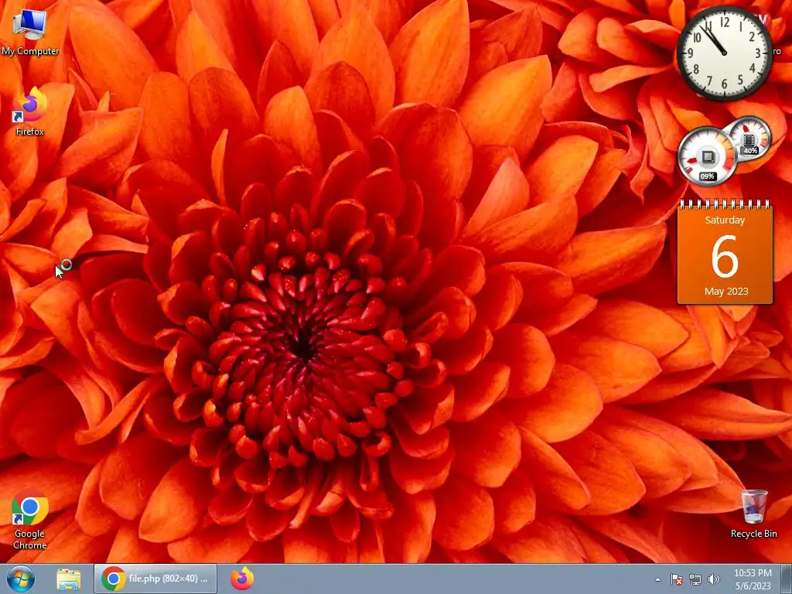Click the taskbar clock showing 10:53 PM

(753, 579)
